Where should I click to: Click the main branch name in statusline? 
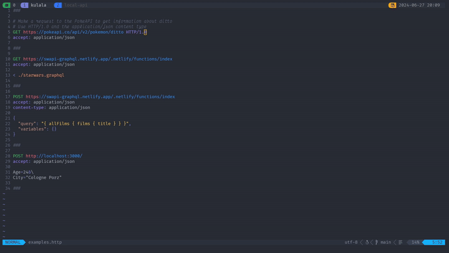point(385,242)
